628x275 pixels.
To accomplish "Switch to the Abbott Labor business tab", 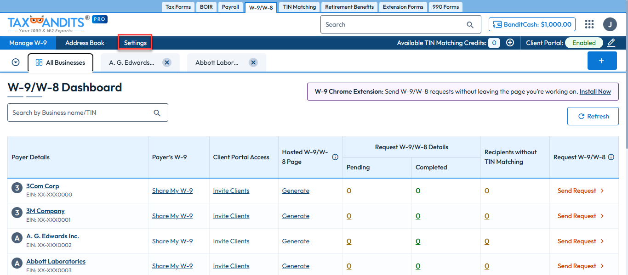I will click(217, 62).
